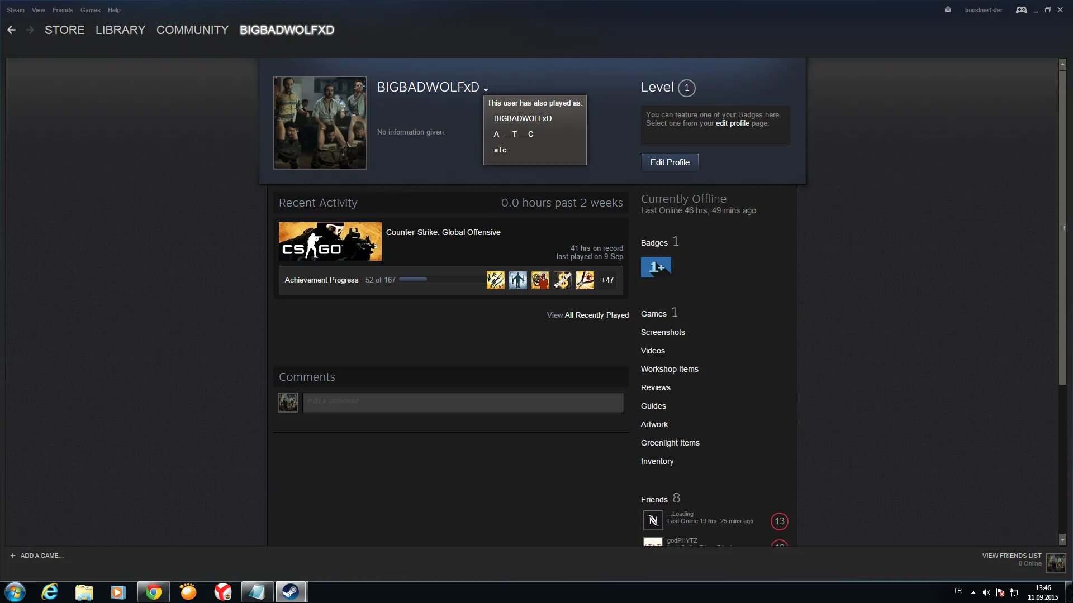Click the forward navigation arrow
The height and width of the screenshot is (603, 1073).
[30, 30]
